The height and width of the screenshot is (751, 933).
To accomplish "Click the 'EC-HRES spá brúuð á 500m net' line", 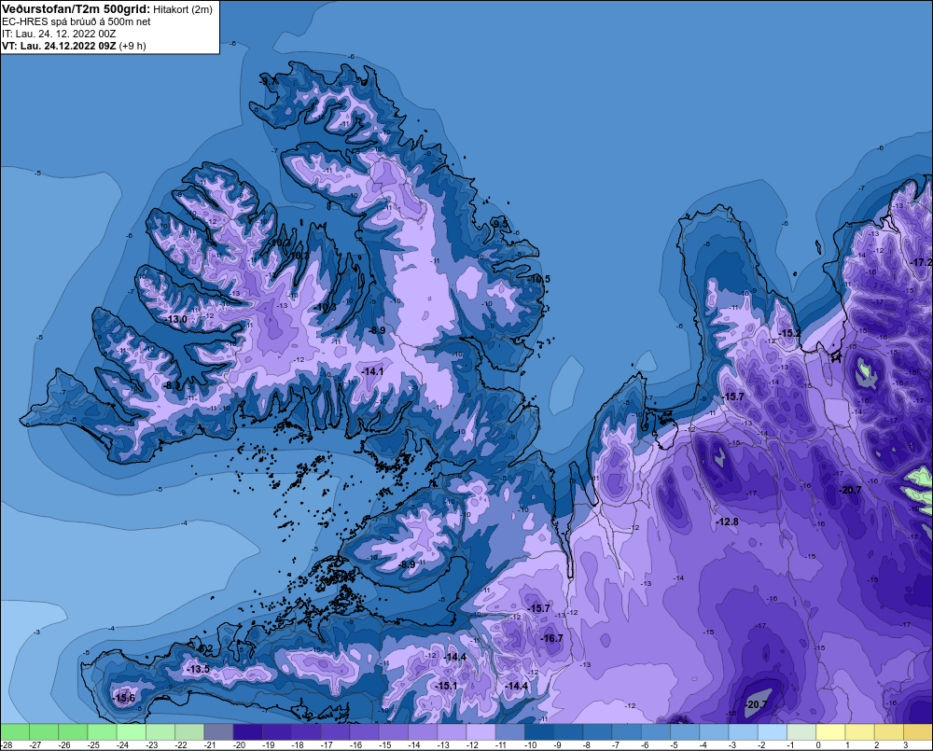I will coord(77,21).
